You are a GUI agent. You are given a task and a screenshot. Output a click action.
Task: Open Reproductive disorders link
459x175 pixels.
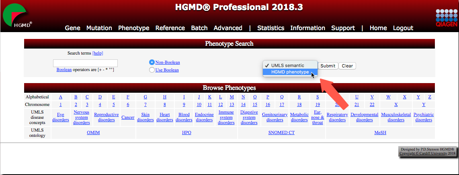(x=106, y=117)
